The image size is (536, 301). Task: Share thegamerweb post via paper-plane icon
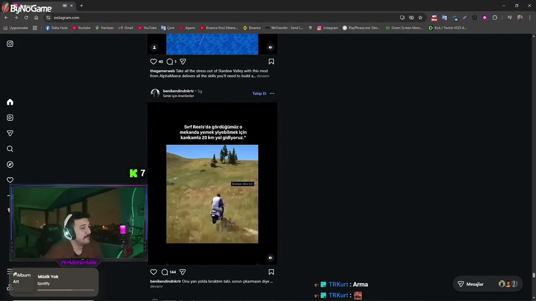(x=183, y=61)
